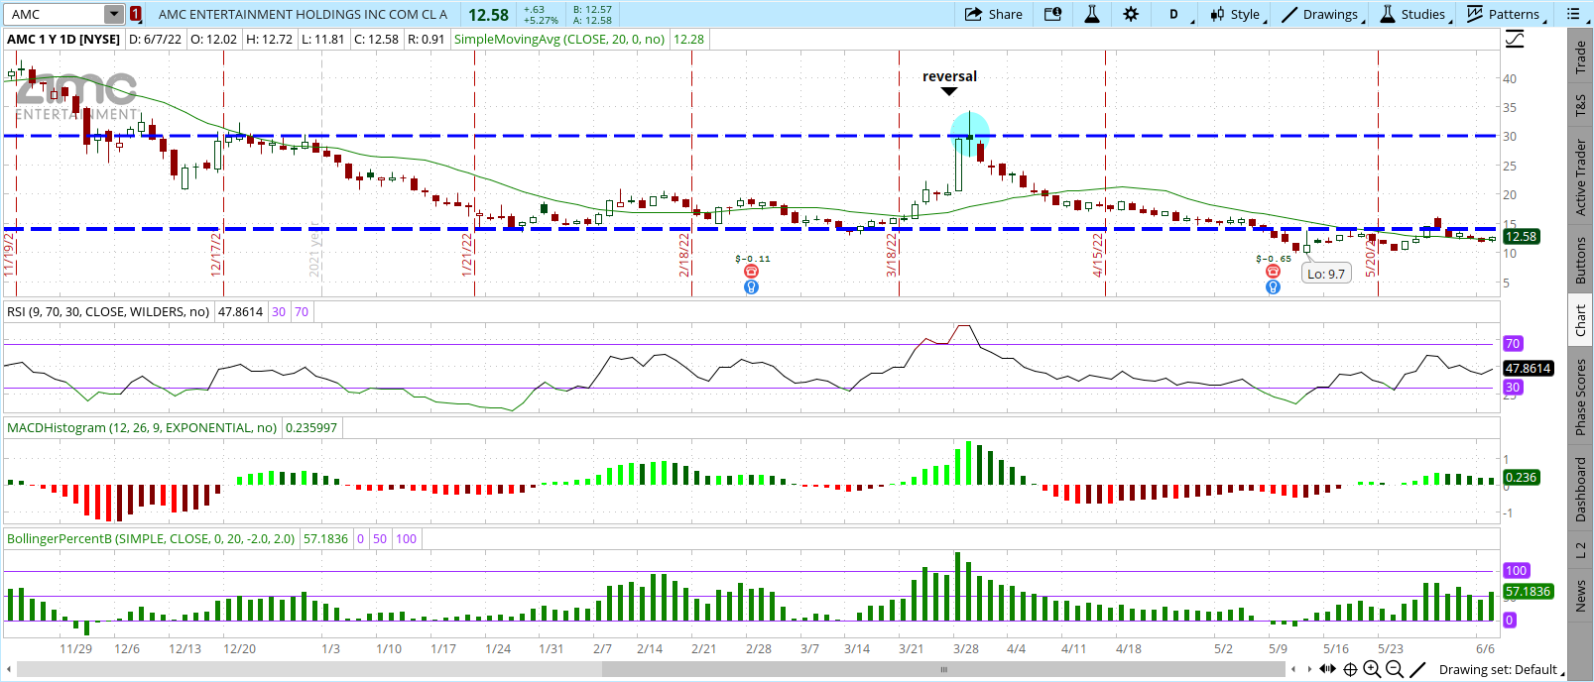The image size is (1594, 682).
Task: Click the red linked symbol color badge
Action: [x=136, y=14]
